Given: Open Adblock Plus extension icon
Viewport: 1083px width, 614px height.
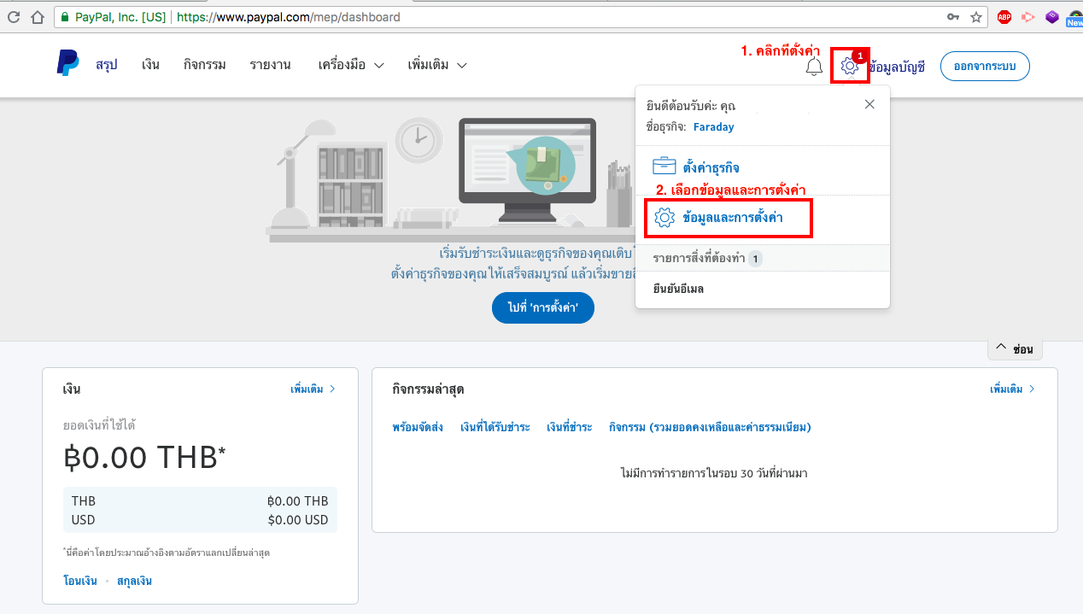Looking at the screenshot, I should (1005, 17).
